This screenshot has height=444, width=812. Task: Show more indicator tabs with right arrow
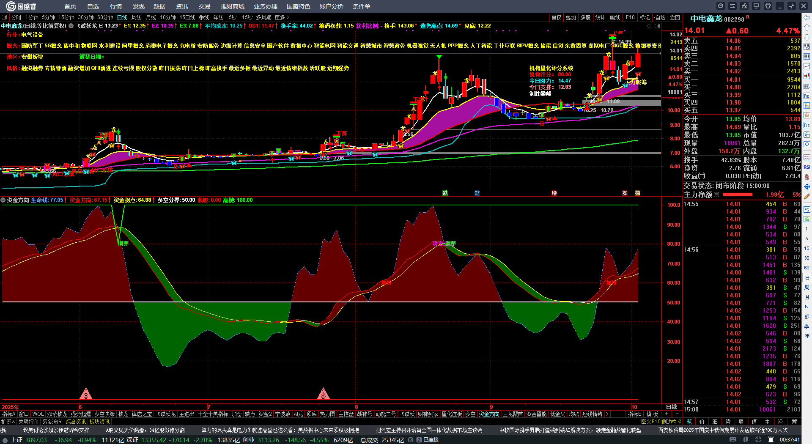tap(607, 414)
